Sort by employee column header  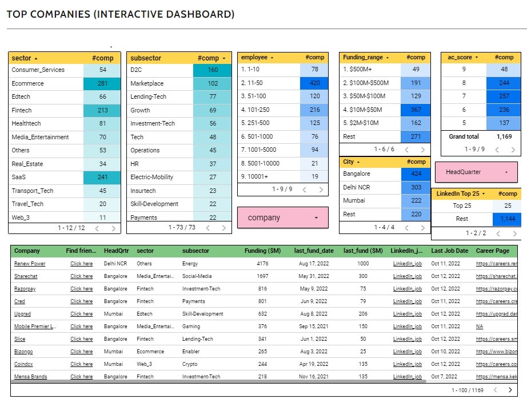click(254, 58)
